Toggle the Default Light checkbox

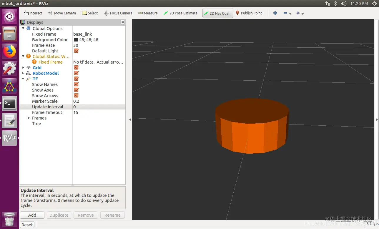tap(76, 51)
